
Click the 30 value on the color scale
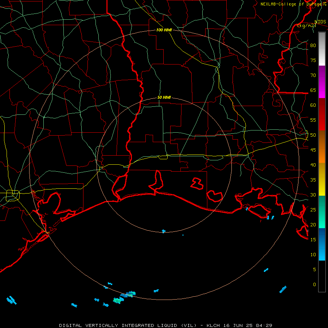pyautogui.click(x=313, y=195)
